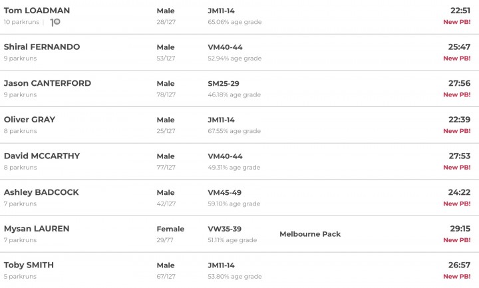The width and height of the screenshot is (479, 288).
Task: Click the 24:22 finish time
Action: pos(460,192)
